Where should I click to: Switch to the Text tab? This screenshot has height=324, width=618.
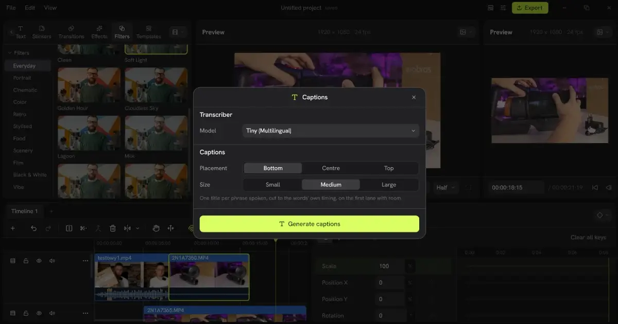coord(21,32)
